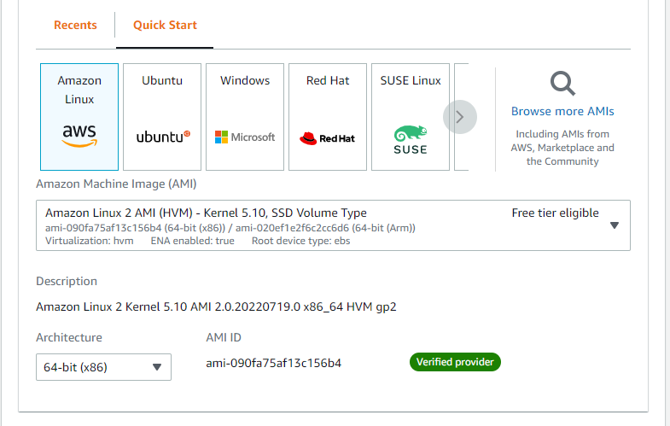Click the magnifier search icon
This screenshot has width=670, height=426.
point(562,84)
